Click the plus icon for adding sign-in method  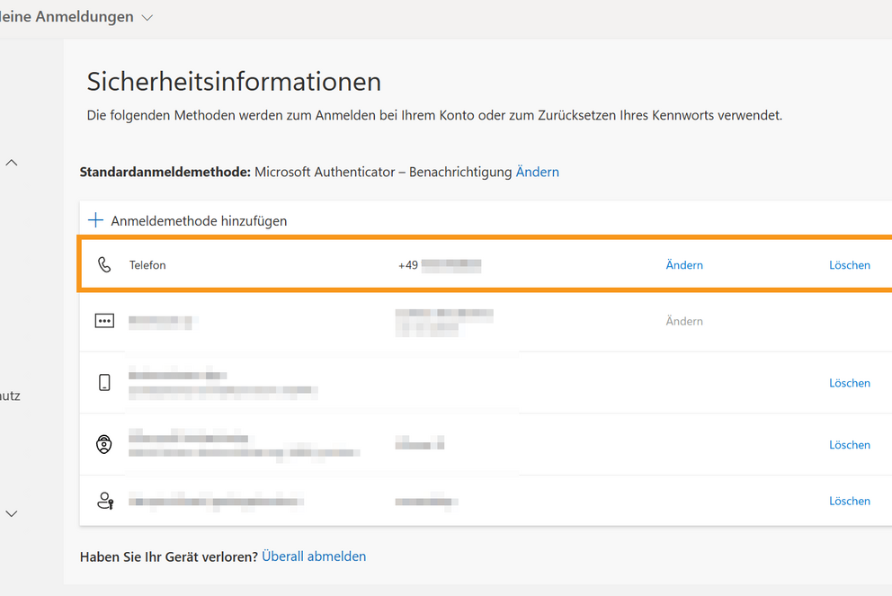(95, 220)
